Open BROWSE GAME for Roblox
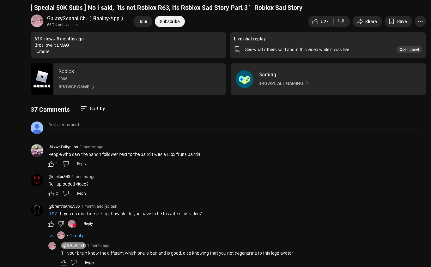Viewport: 431px width, 267px height. (76, 87)
